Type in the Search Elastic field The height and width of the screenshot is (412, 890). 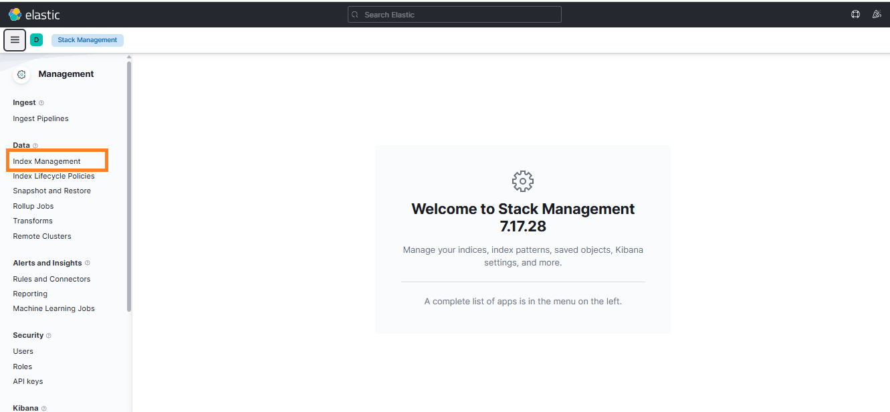click(x=455, y=15)
